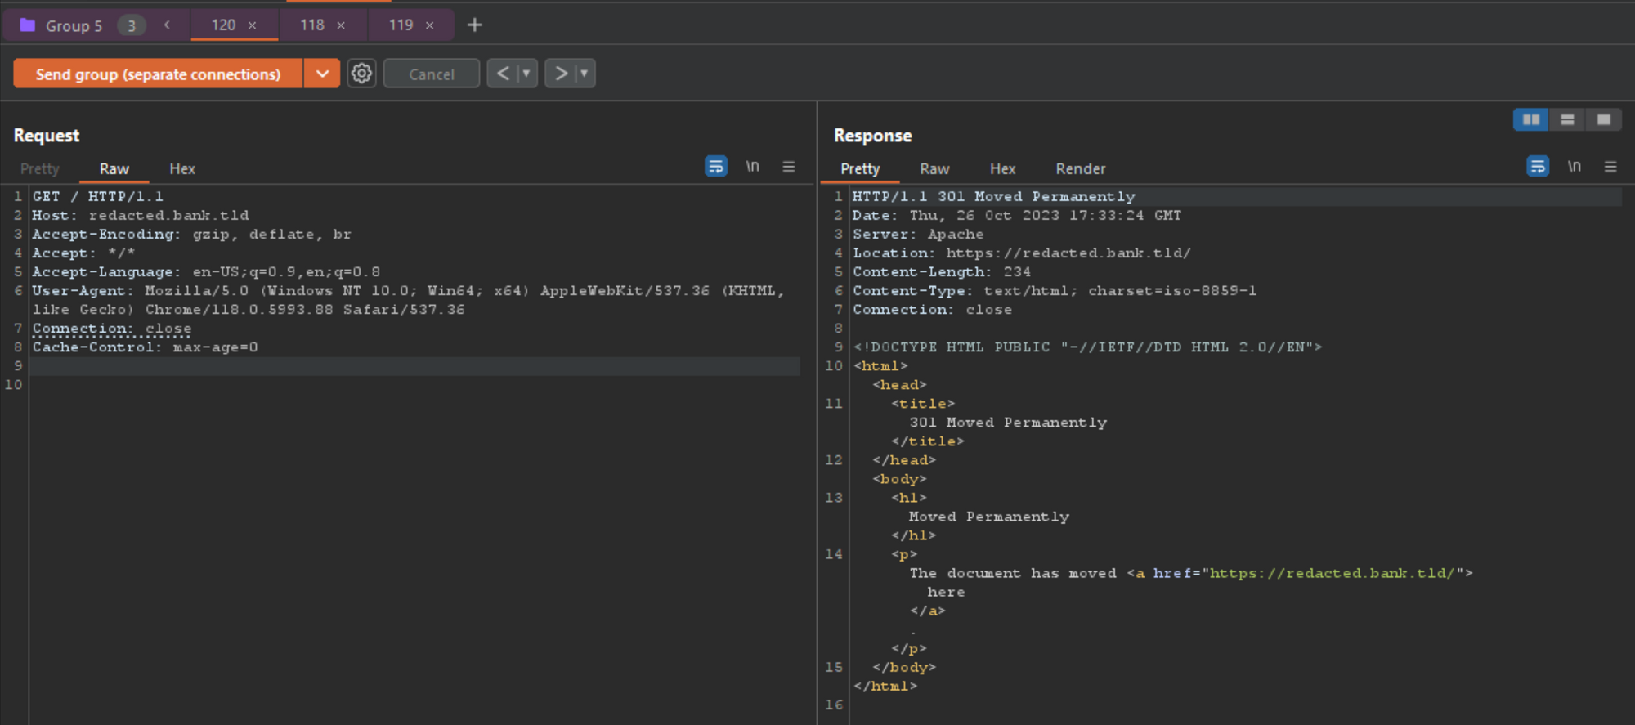Open the Render tab in Response
Image resolution: width=1635 pixels, height=725 pixels.
(x=1080, y=168)
